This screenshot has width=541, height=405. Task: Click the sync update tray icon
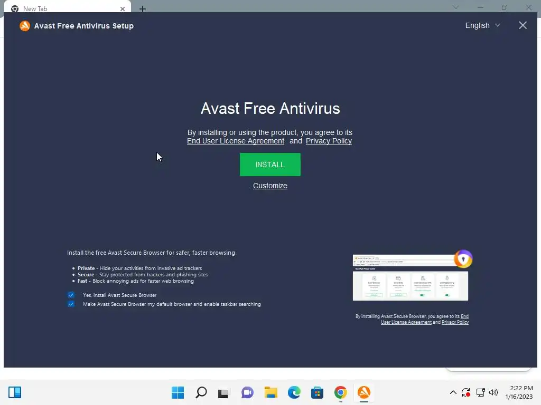(466, 392)
